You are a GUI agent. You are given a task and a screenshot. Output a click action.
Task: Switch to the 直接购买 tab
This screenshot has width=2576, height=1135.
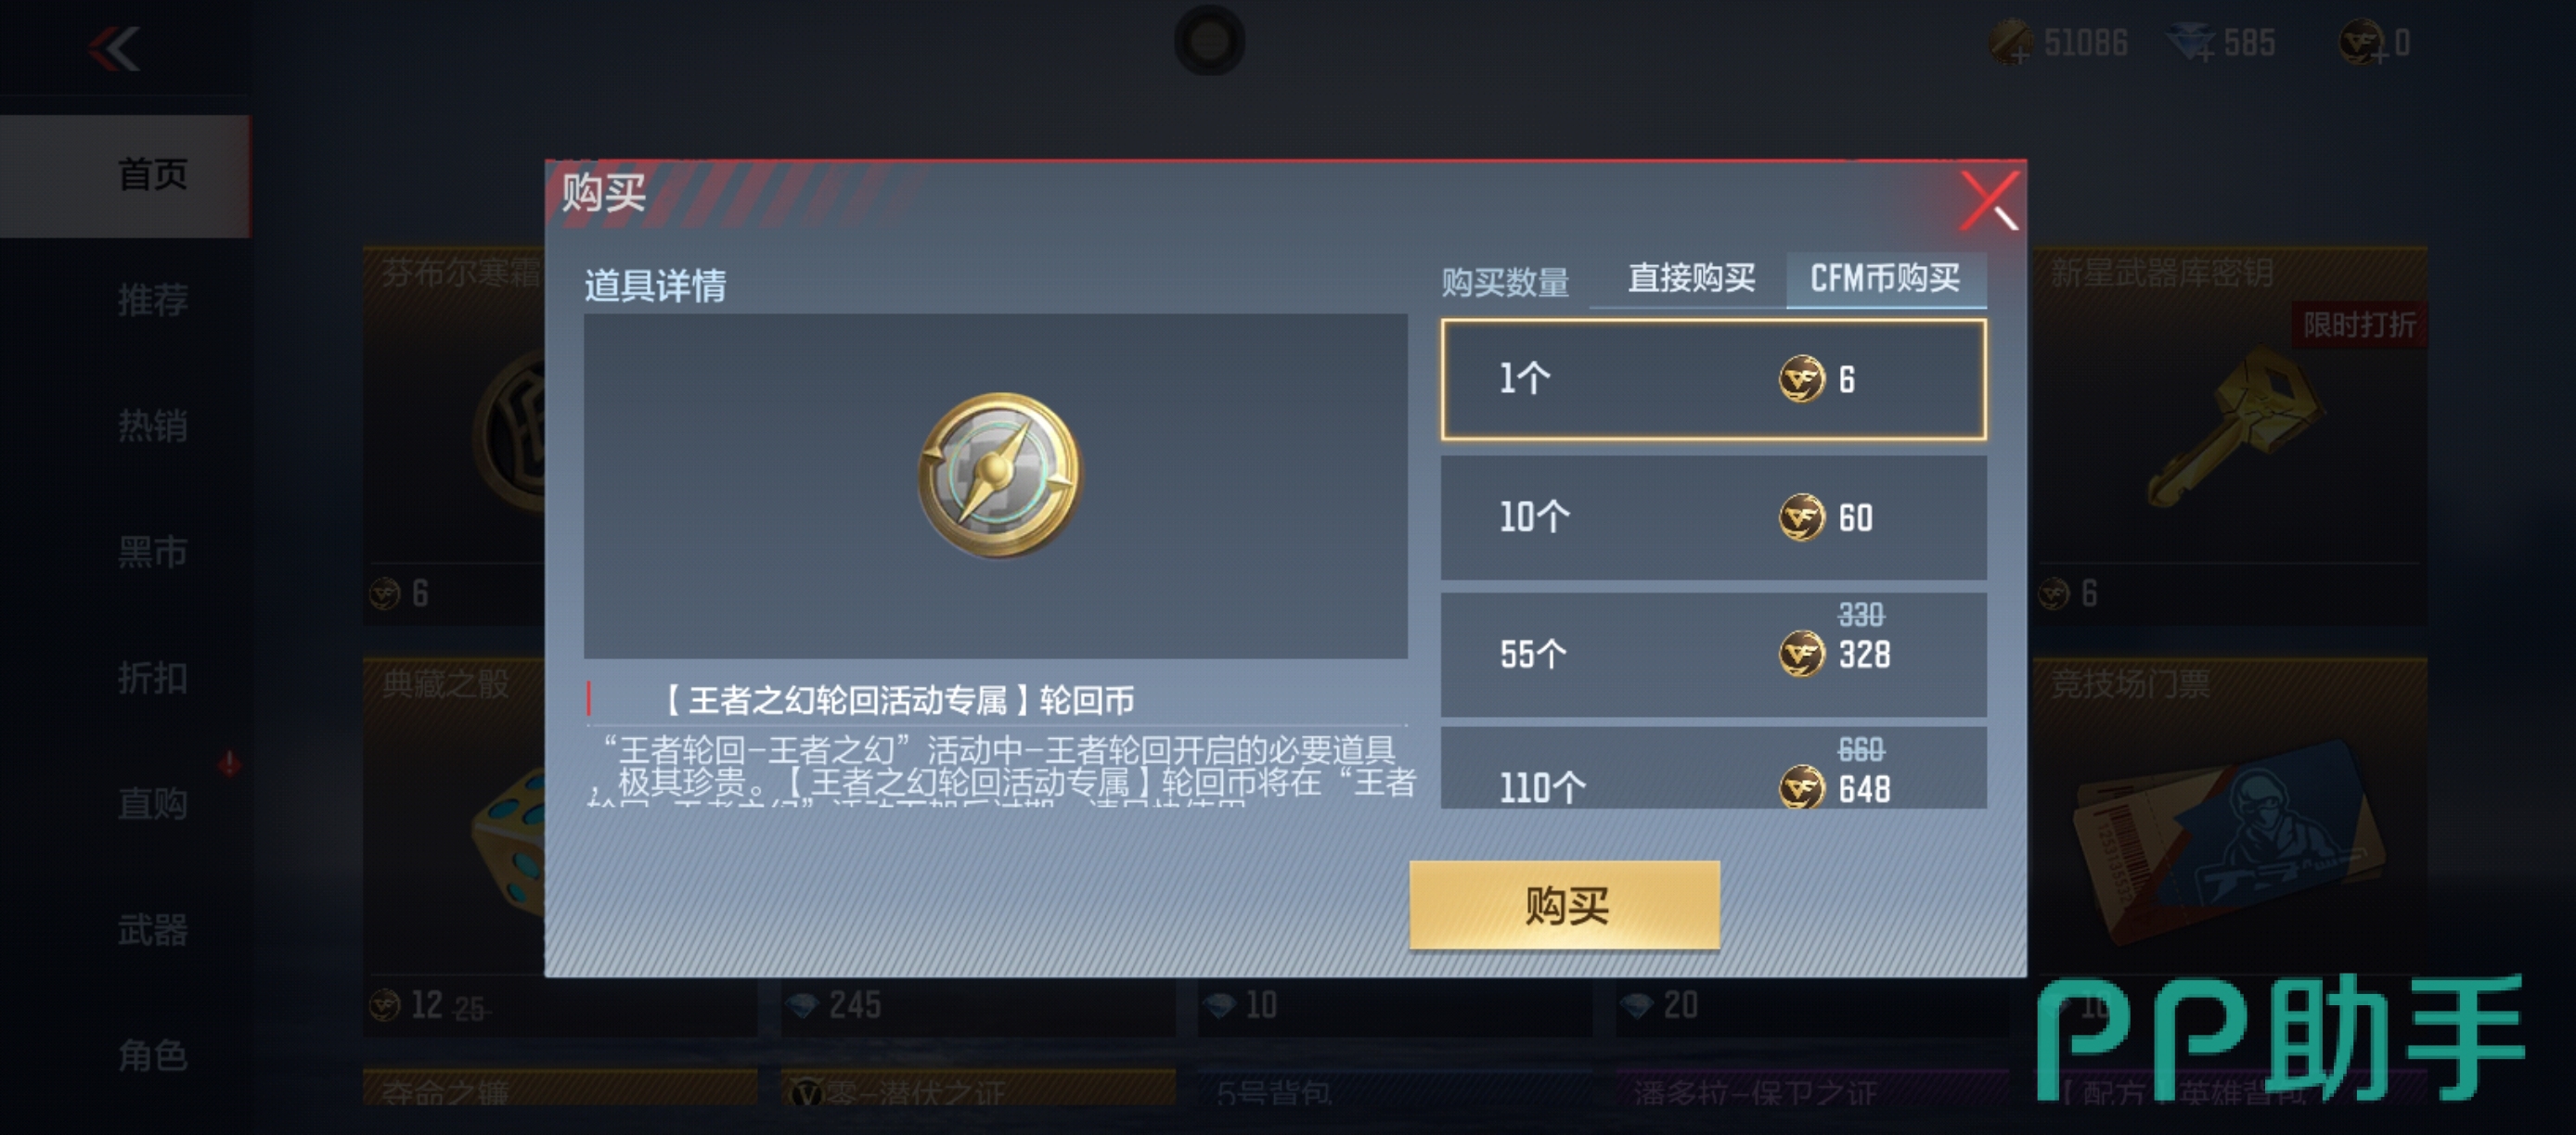pos(1690,278)
